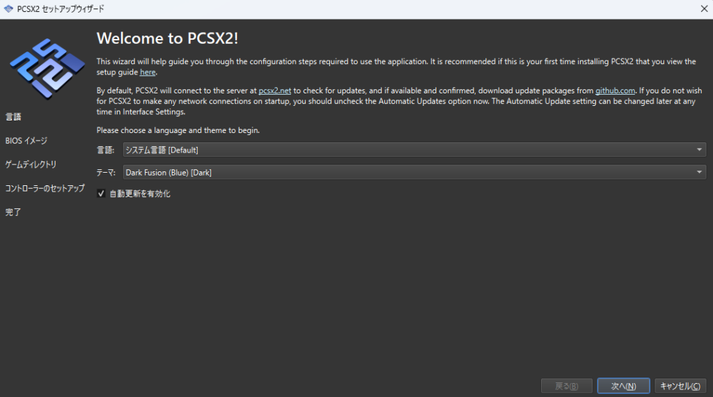Viewport: 713px width, 397px height.
Task: Click the キャンセル(C) button
Action: click(x=680, y=386)
